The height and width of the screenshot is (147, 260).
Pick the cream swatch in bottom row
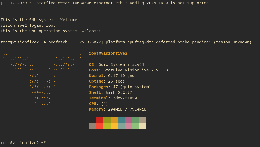pyautogui.click(x=143, y=126)
